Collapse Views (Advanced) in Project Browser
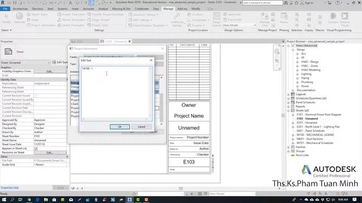Viewport: 362px width, 203px height. pyautogui.click(x=288, y=46)
